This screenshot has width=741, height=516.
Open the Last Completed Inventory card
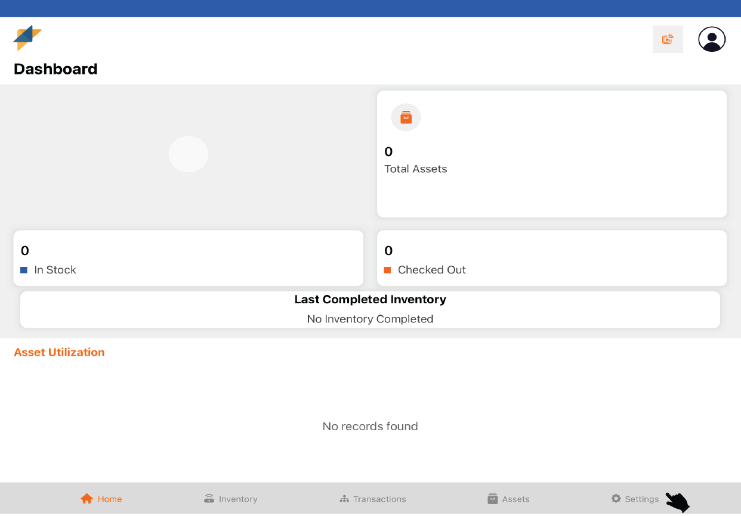pyautogui.click(x=370, y=309)
